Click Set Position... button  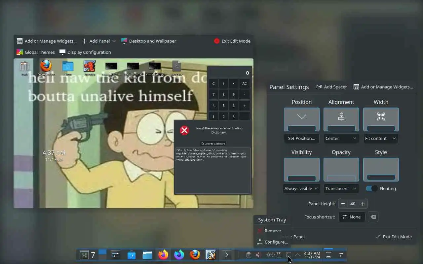(301, 138)
